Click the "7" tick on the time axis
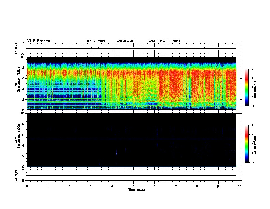Image resolution: width=270 pixels, height=209 pixels. tap(176, 186)
